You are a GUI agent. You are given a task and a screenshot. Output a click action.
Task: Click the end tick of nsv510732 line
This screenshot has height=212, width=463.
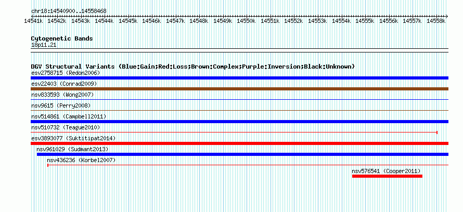(437, 132)
